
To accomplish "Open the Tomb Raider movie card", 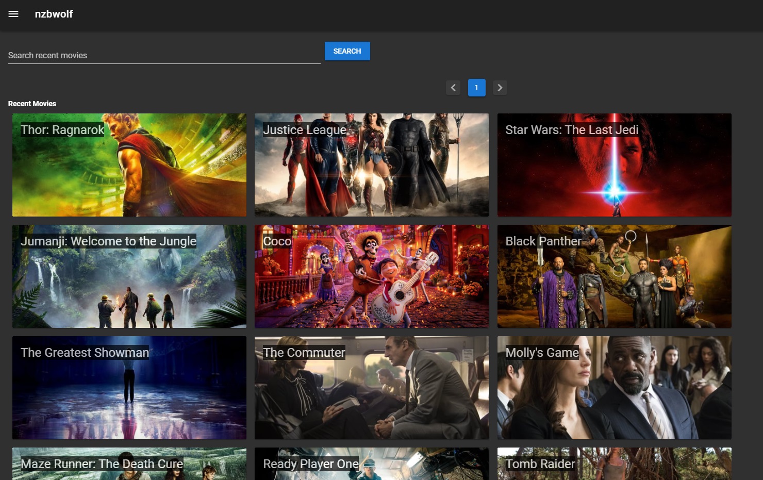I will click(x=614, y=464).
